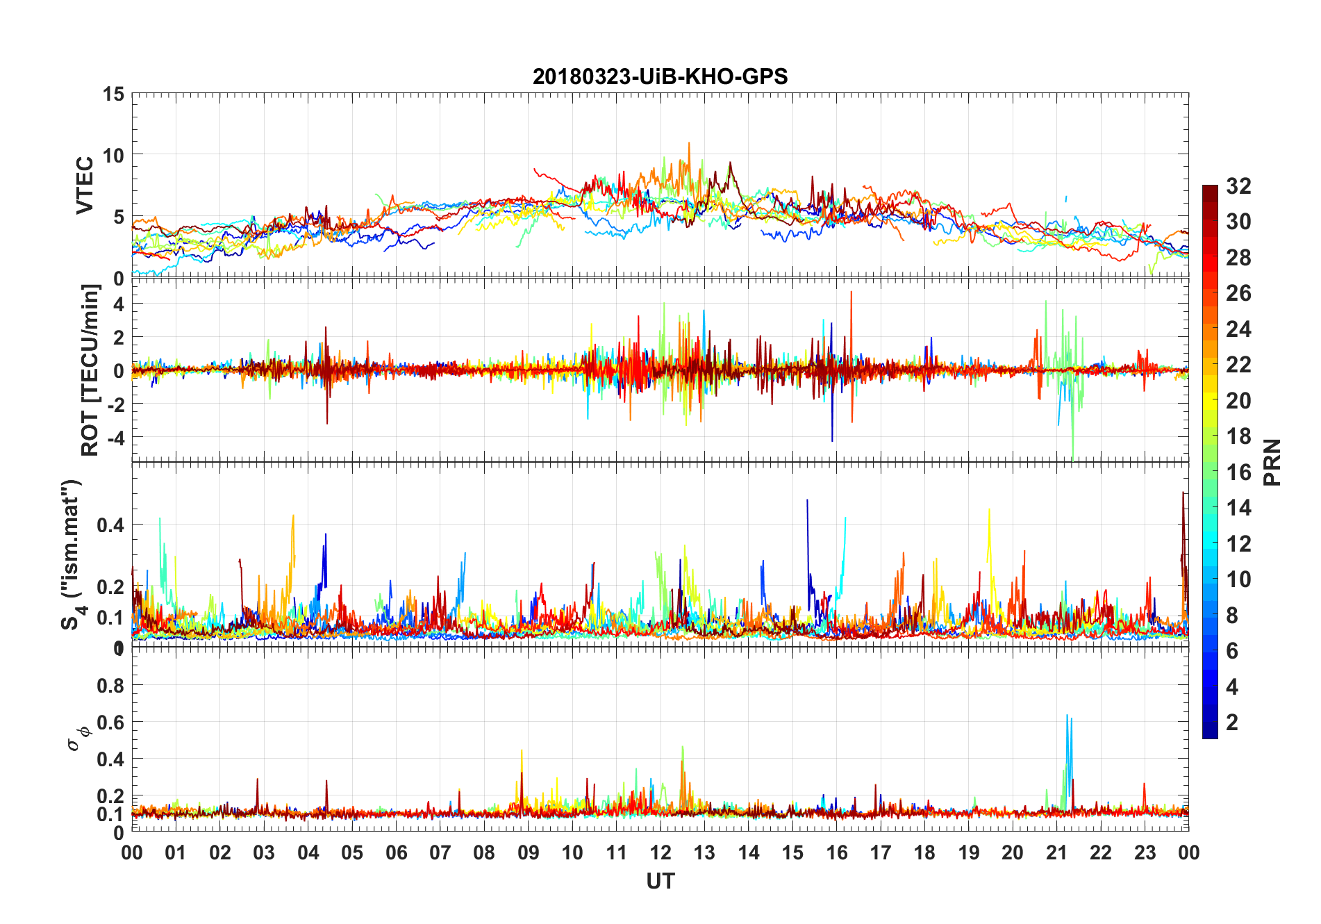1321x924 pixels.
Task: Click colorbar tick value 2
Action: (1232, 723)
